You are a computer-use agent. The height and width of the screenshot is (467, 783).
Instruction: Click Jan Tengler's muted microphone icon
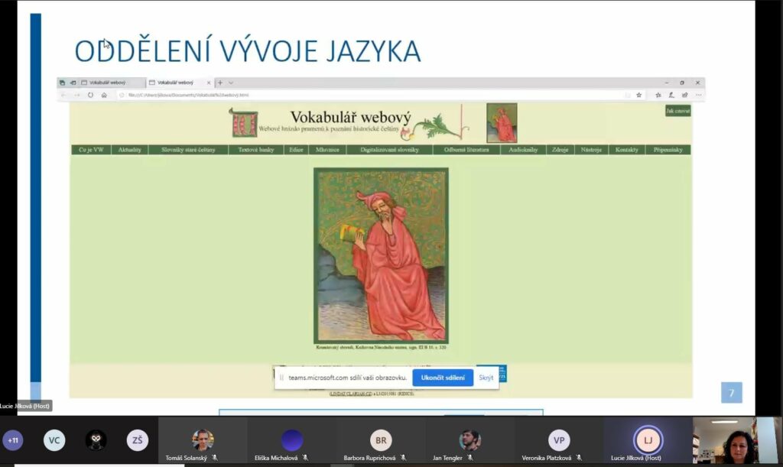click(470, 458)
